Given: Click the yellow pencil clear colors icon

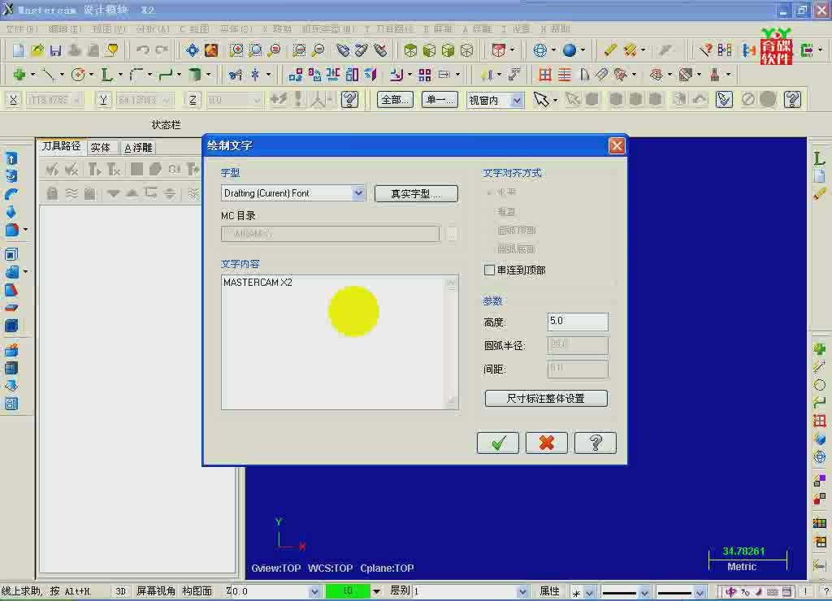Looking at the screenshot, I should 610,50.
